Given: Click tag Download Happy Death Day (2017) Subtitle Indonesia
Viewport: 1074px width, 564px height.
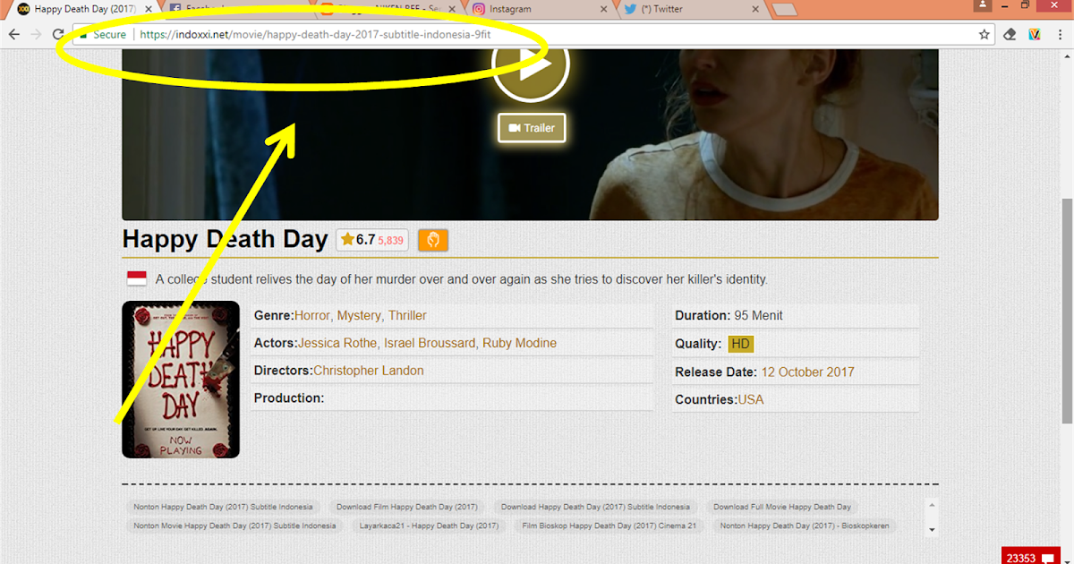Looking at the screenshot, I should coord(595,507).
